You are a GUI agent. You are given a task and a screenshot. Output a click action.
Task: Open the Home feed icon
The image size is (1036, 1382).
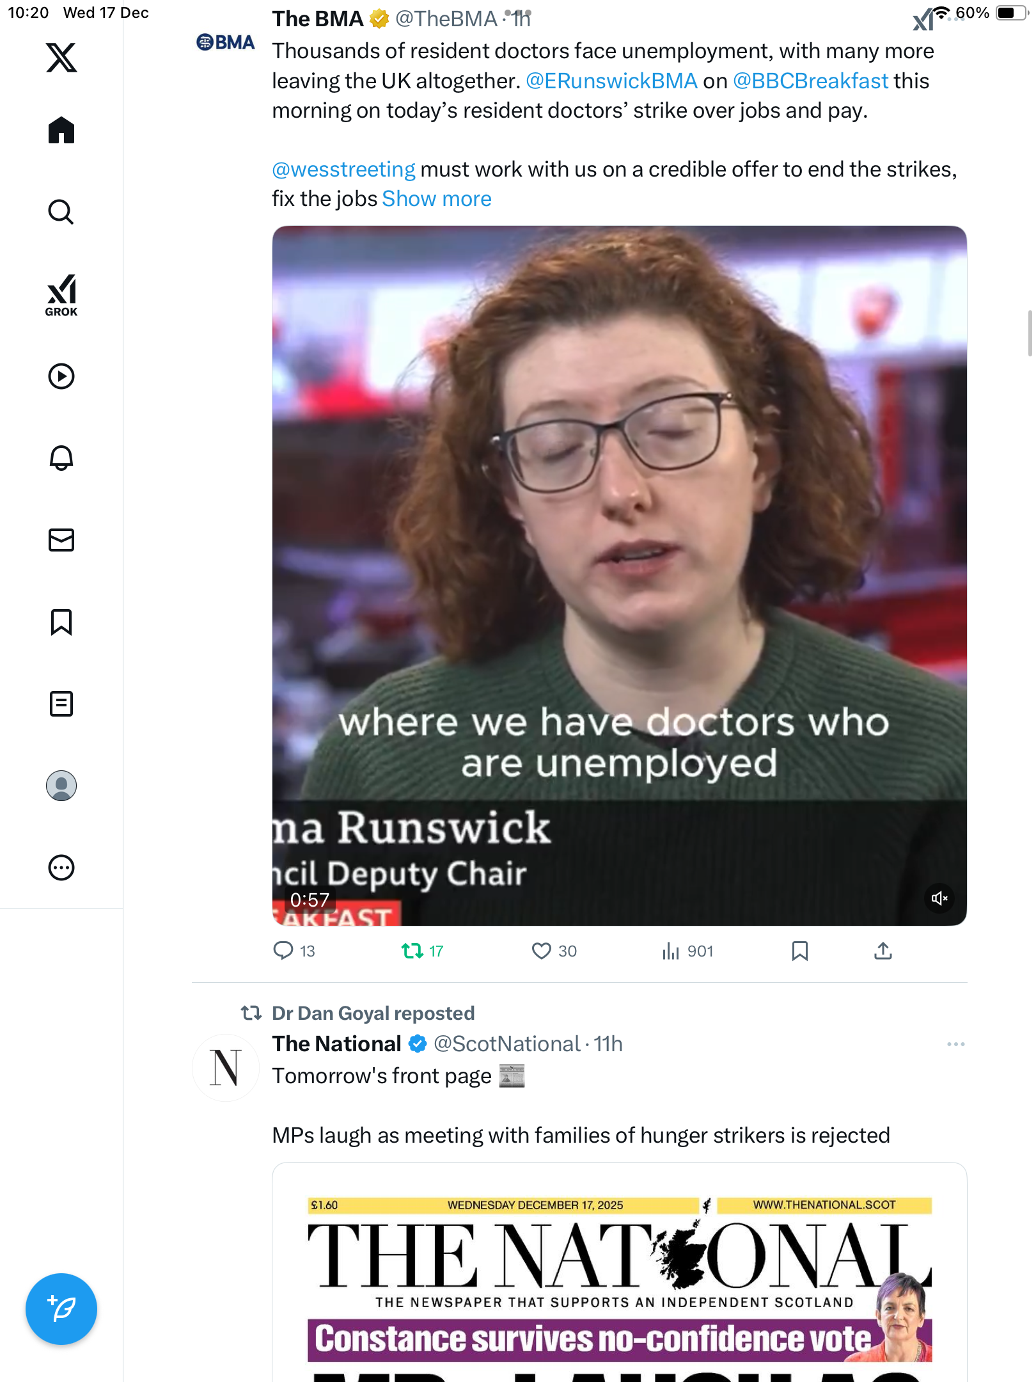click(x=61, y=131)
